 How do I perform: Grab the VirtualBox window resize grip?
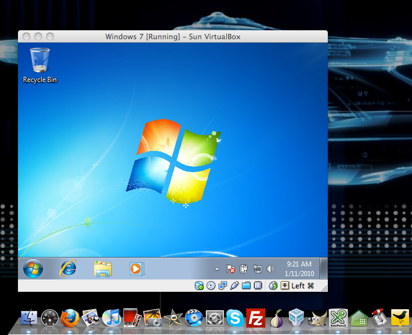point(324,288)
